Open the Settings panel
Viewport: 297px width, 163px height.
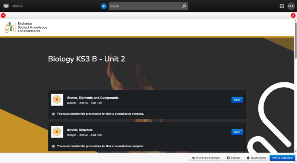[x=234, y=158]
